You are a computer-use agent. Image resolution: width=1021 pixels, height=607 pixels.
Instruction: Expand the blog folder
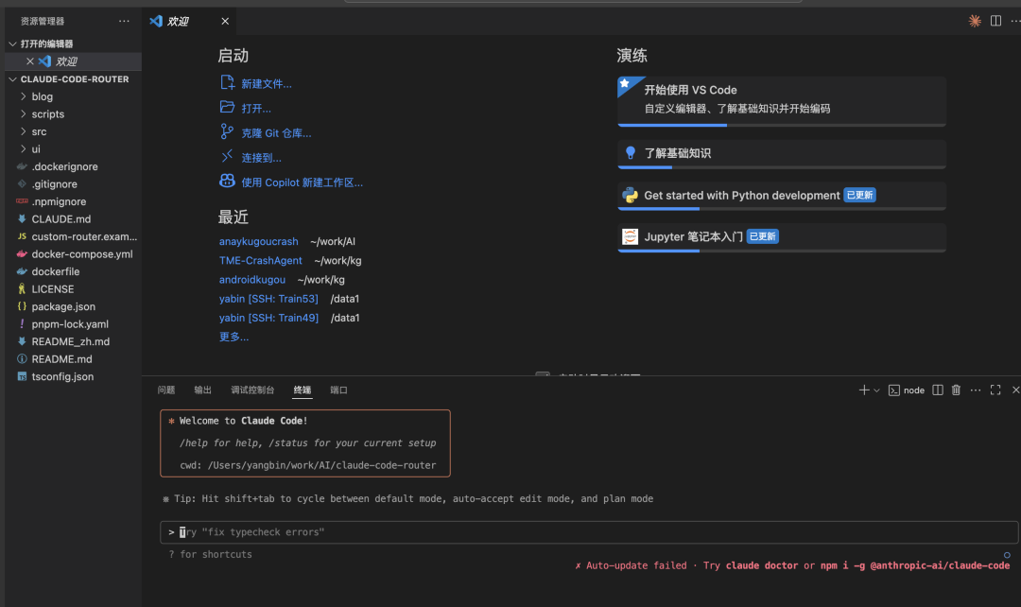(24, 96)
